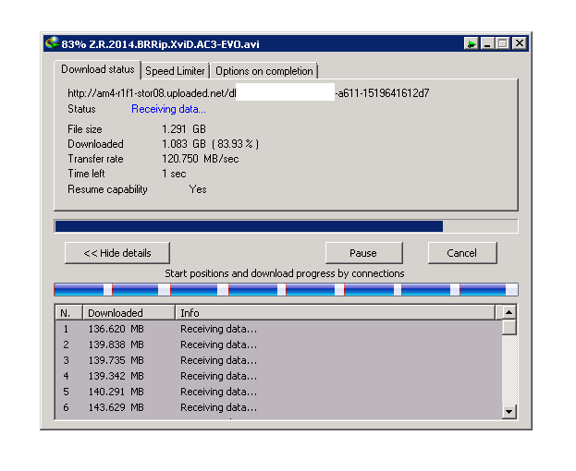Click the connections progress segment bar

(286, 289)
